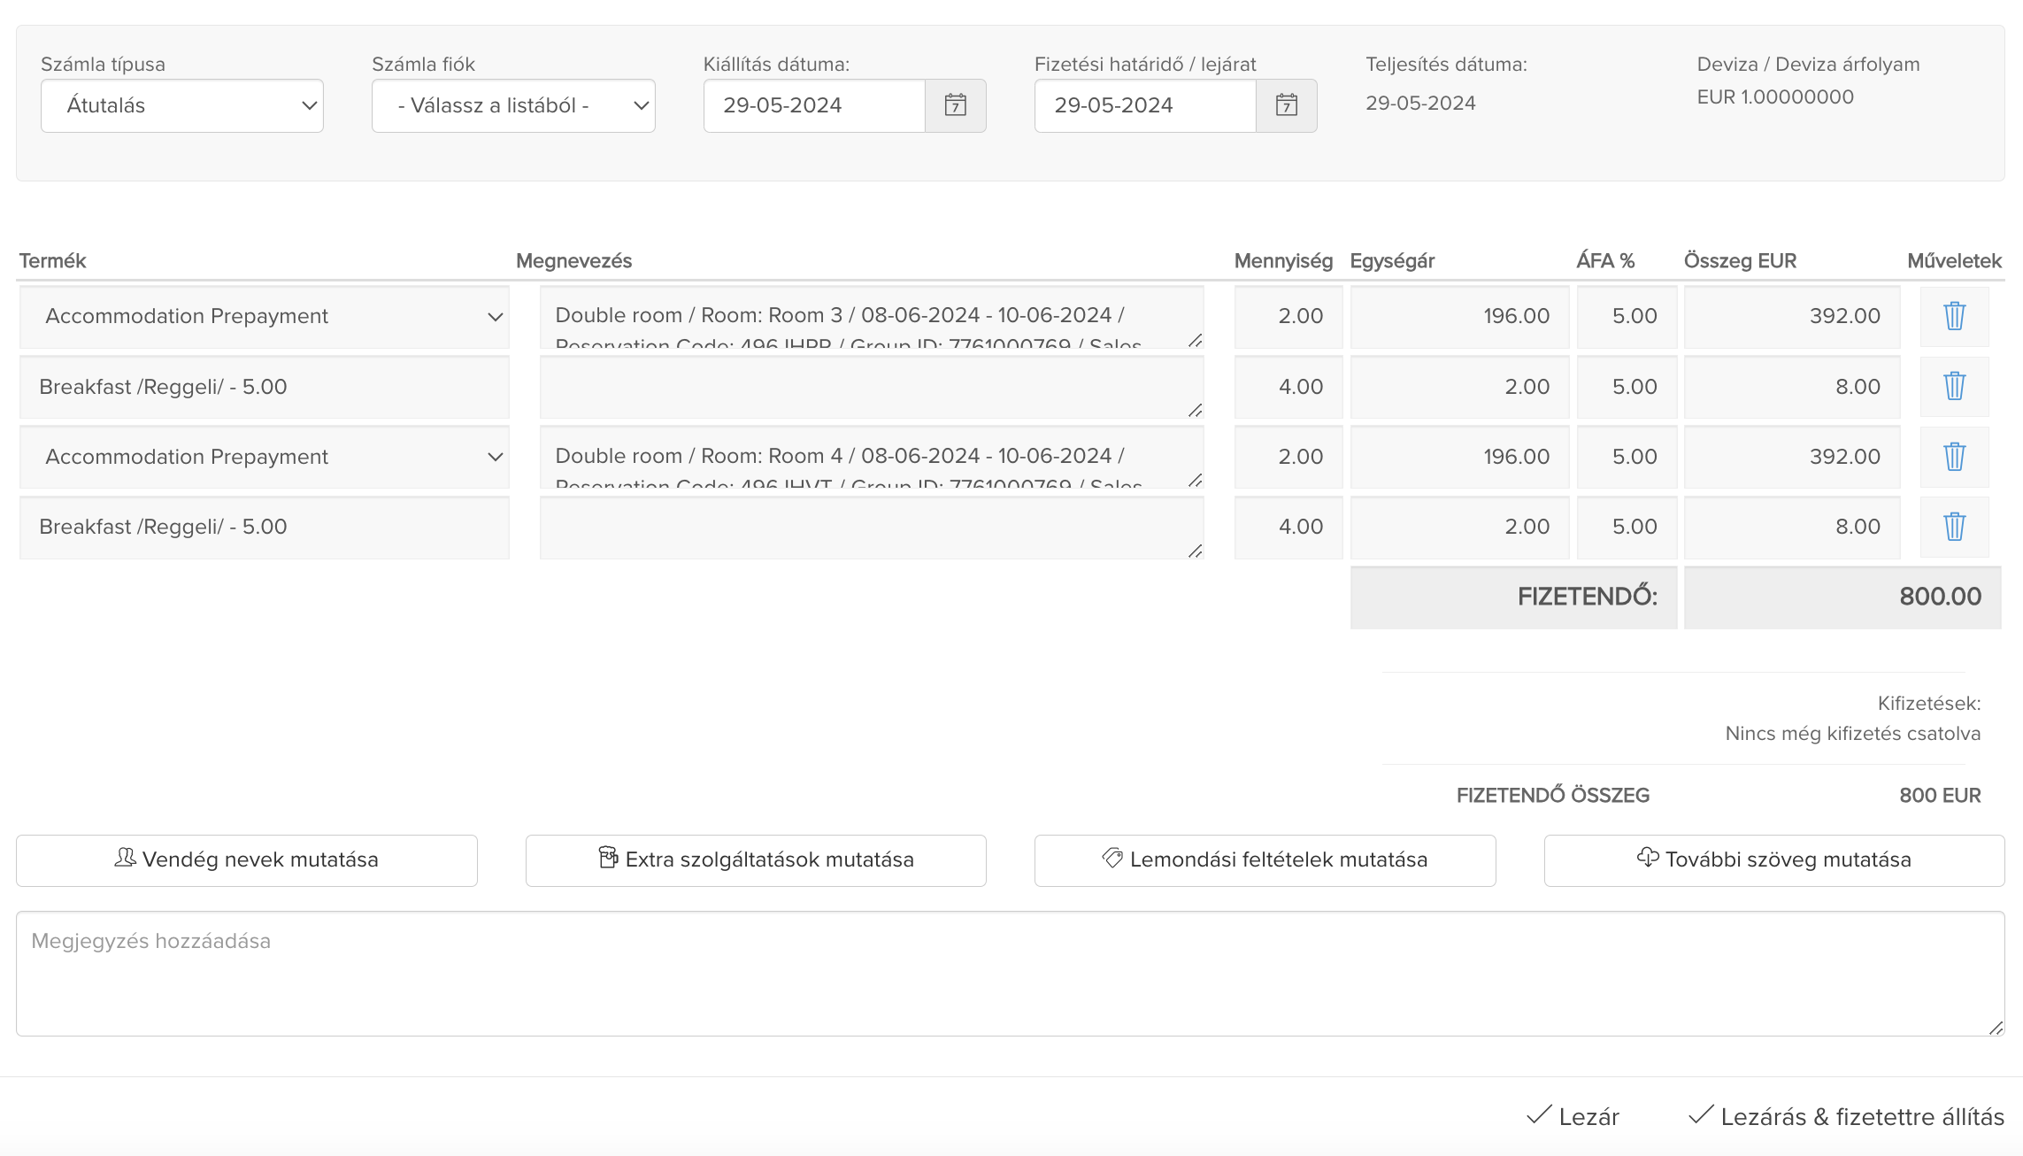Open calendar for Kiállítás dátuma
The height and width of the screenshot is (1156, 2023).
tap(955, 105)
